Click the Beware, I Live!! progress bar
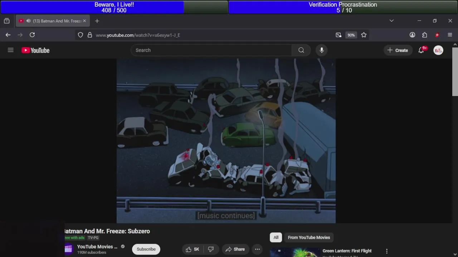 [114, 7]
